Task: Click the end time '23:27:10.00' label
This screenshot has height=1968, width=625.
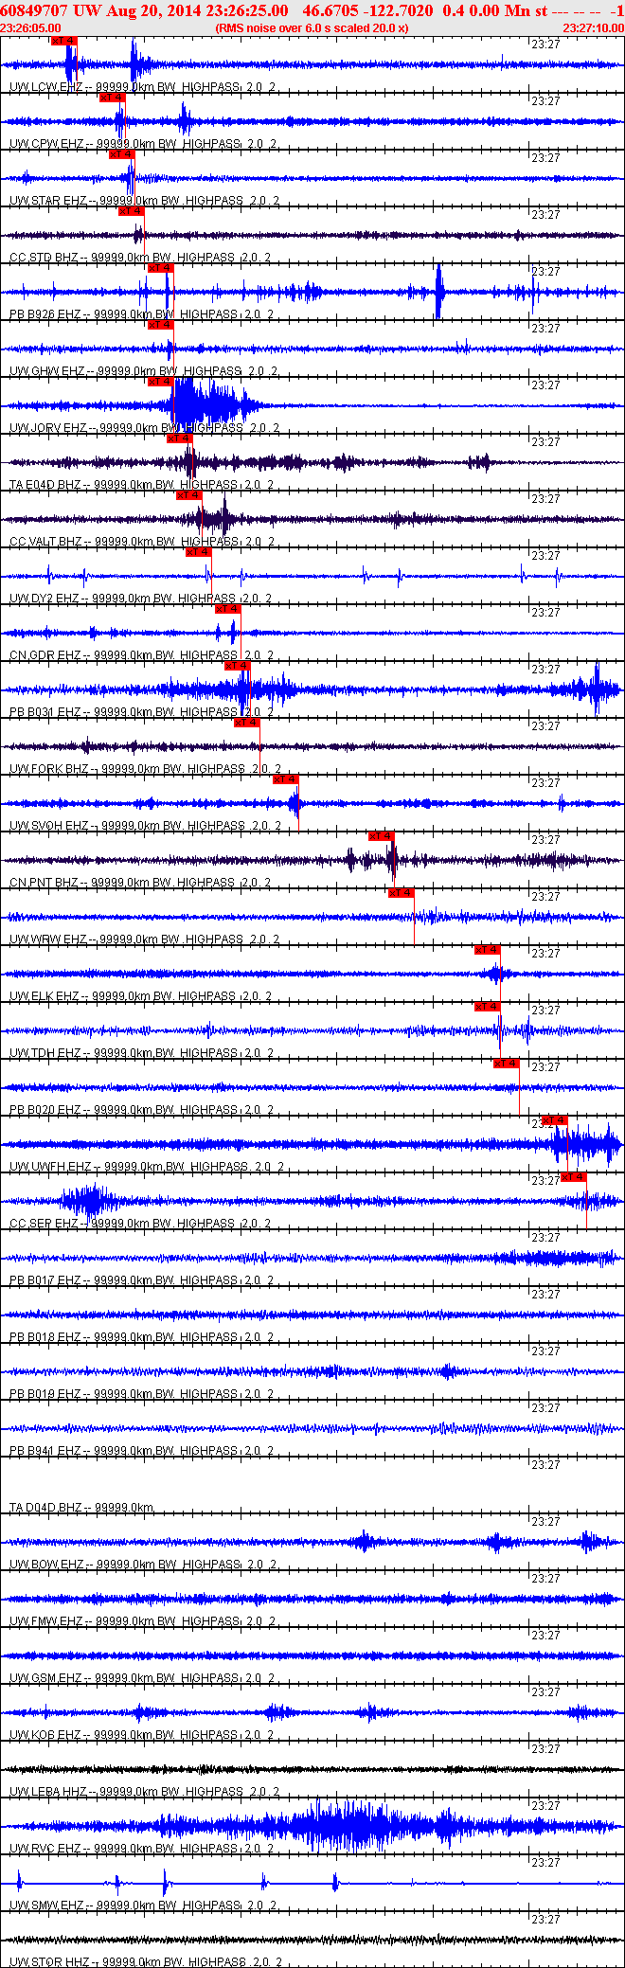Action: (x=594, y=28)
